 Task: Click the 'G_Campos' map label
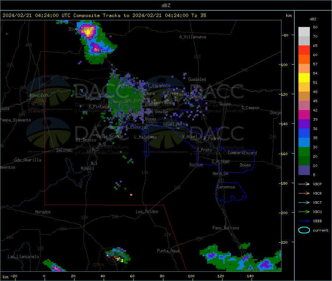point(251,108)
